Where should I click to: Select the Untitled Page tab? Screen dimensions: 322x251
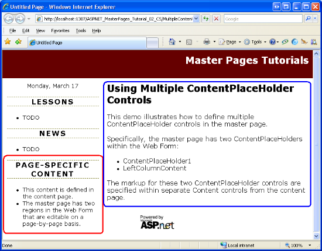(87, 43)
